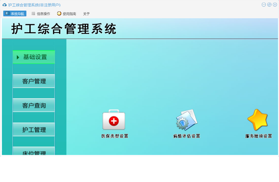The width and height of the screenshot is (279, 182).
Task: Close the 护工综合管理系统 window
Action: (275, 5)
